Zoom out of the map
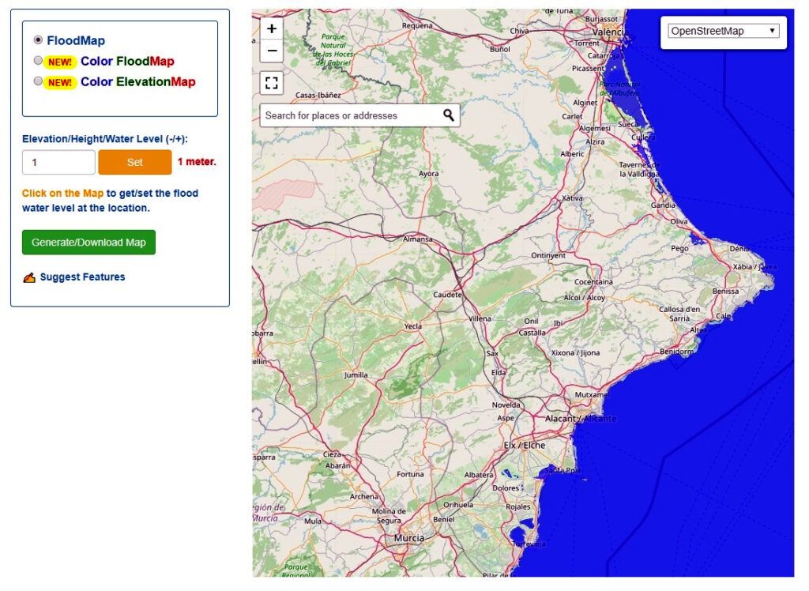The image size is (809, 591). pyautogui.click(x=272, y=52)
